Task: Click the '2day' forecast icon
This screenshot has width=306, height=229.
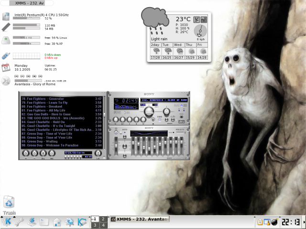Action: (155, 52)
